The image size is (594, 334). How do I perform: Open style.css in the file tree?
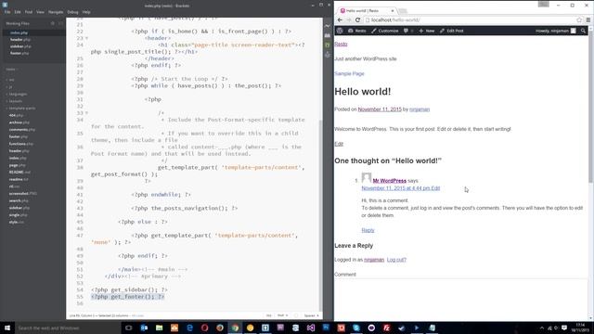(17, 222)
